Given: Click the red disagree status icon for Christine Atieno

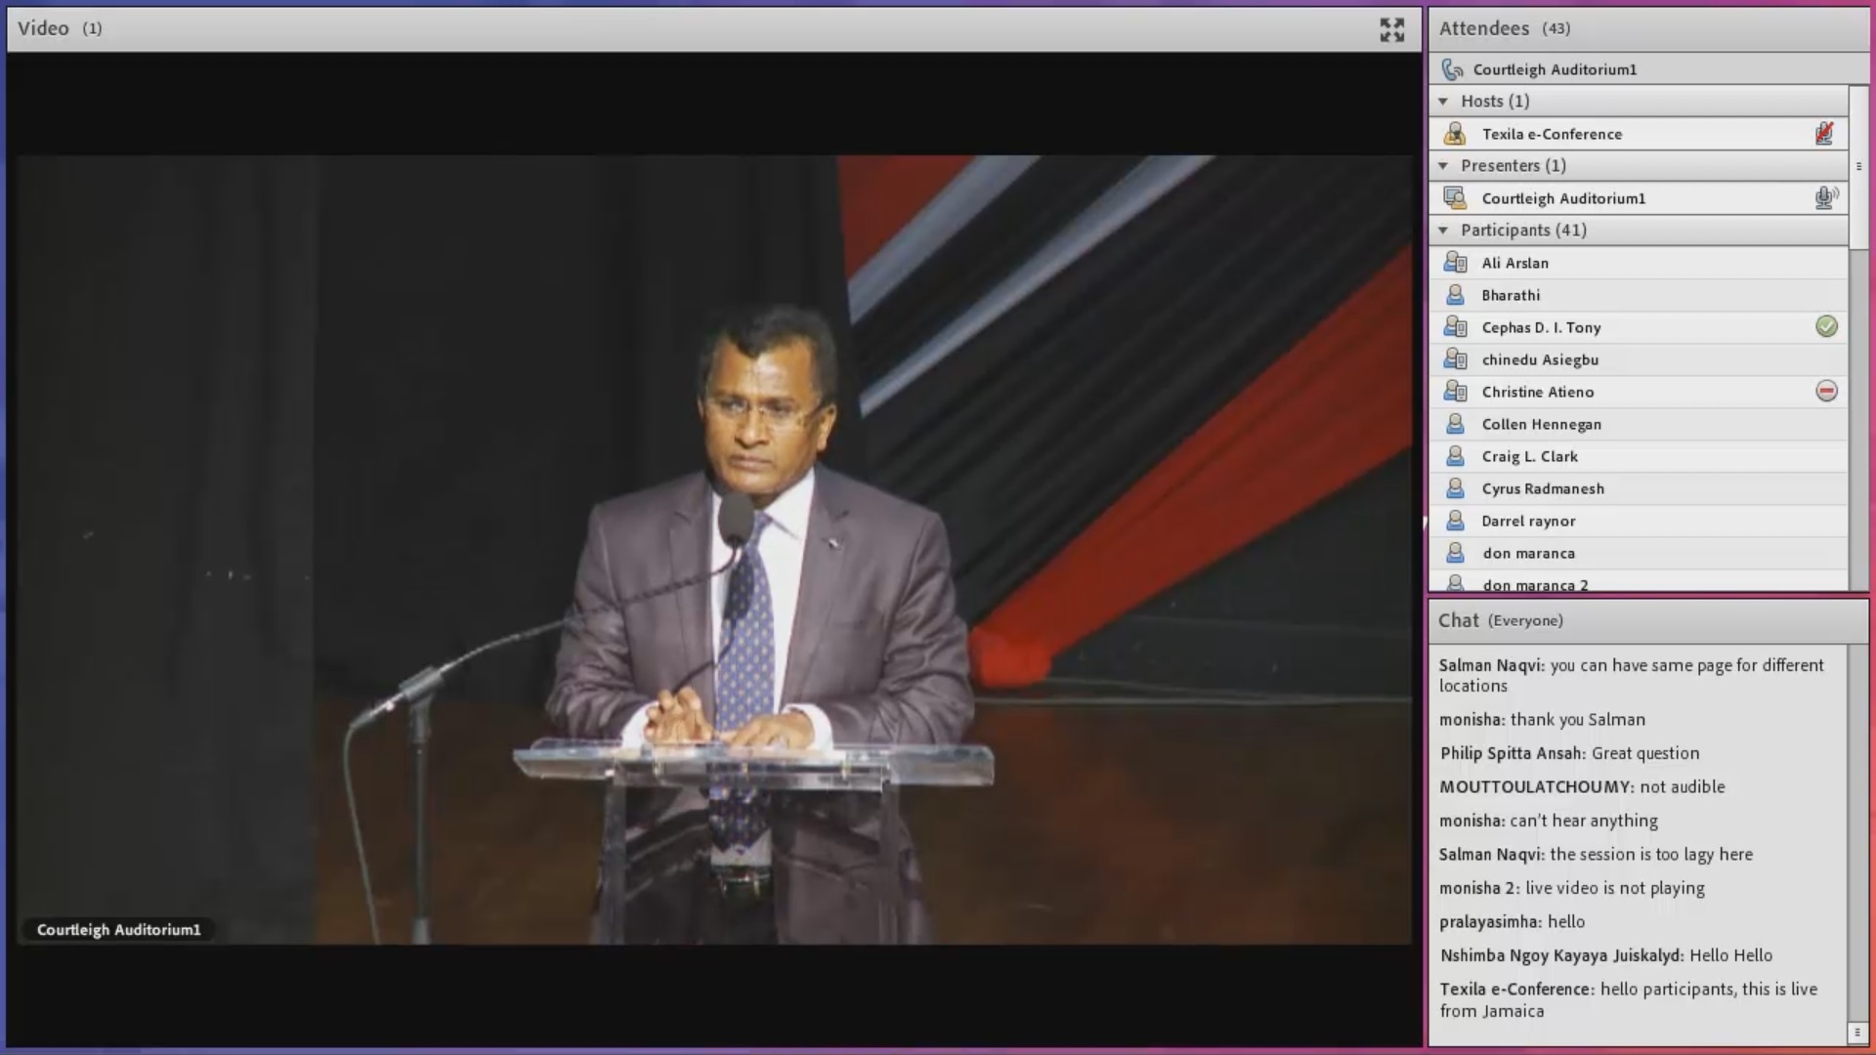Looking at the screenshot, I should point(1826,391).
